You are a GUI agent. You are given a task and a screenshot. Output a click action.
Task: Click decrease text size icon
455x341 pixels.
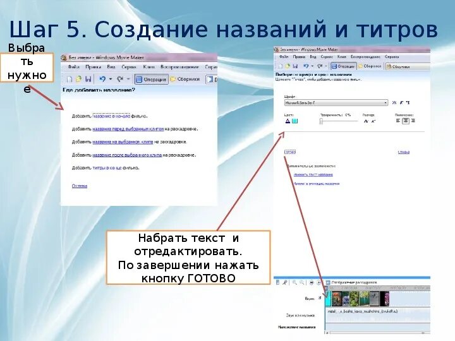click(x=373, y=121)
